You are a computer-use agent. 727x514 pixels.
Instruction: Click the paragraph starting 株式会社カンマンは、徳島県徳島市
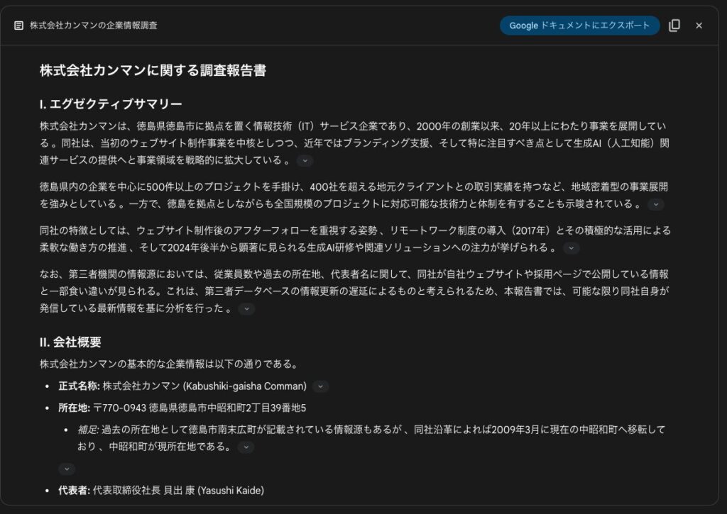point(355,143)
